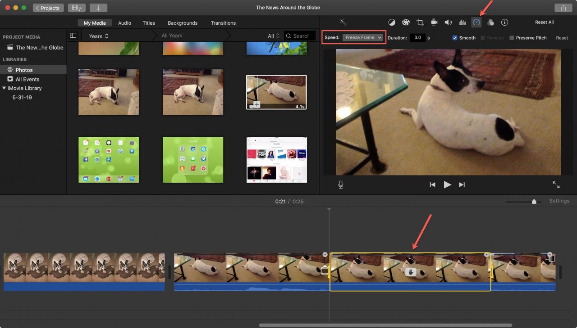Click the share export icon
The image size is (577, 328).
pos(563,8)
